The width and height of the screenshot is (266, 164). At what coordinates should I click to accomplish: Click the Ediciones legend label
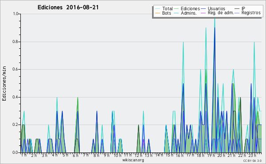190,8
